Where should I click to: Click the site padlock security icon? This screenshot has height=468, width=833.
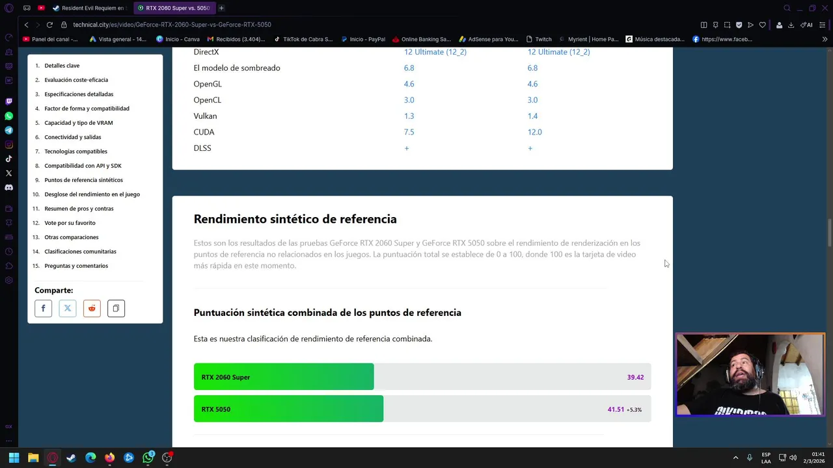(64, 25)
